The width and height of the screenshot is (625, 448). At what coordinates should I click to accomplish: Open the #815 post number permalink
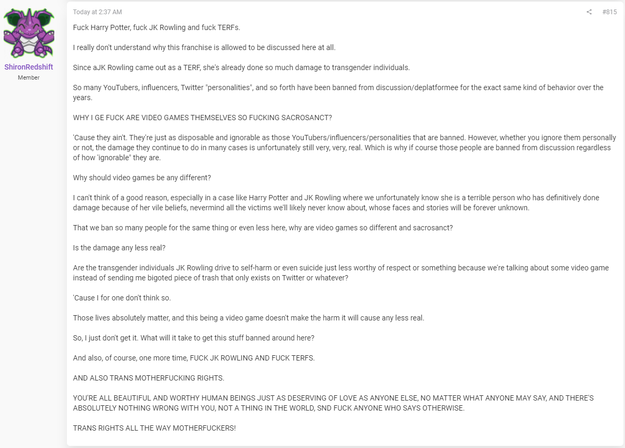point(610,12)
